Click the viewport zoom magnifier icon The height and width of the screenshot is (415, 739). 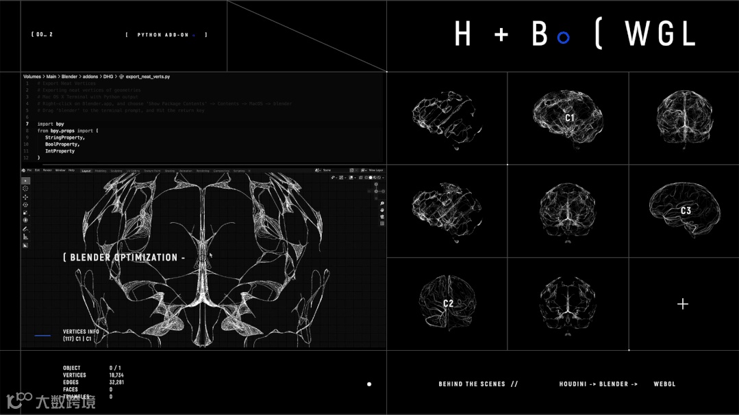381,204
